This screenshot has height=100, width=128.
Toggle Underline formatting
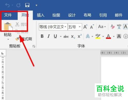55,36
